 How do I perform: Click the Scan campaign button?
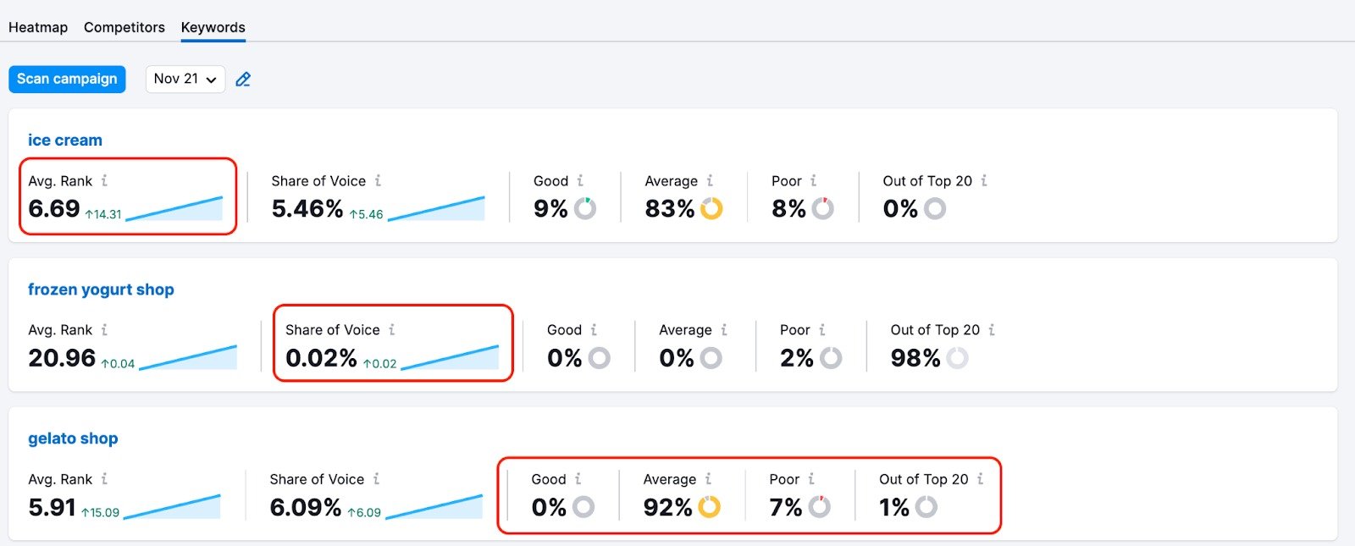67,79
